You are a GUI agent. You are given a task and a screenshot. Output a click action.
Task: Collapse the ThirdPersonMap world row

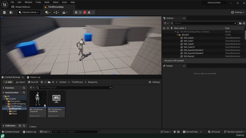175,32
